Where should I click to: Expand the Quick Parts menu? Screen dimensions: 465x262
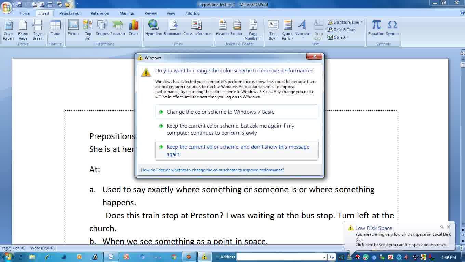[x=288, y=30]
